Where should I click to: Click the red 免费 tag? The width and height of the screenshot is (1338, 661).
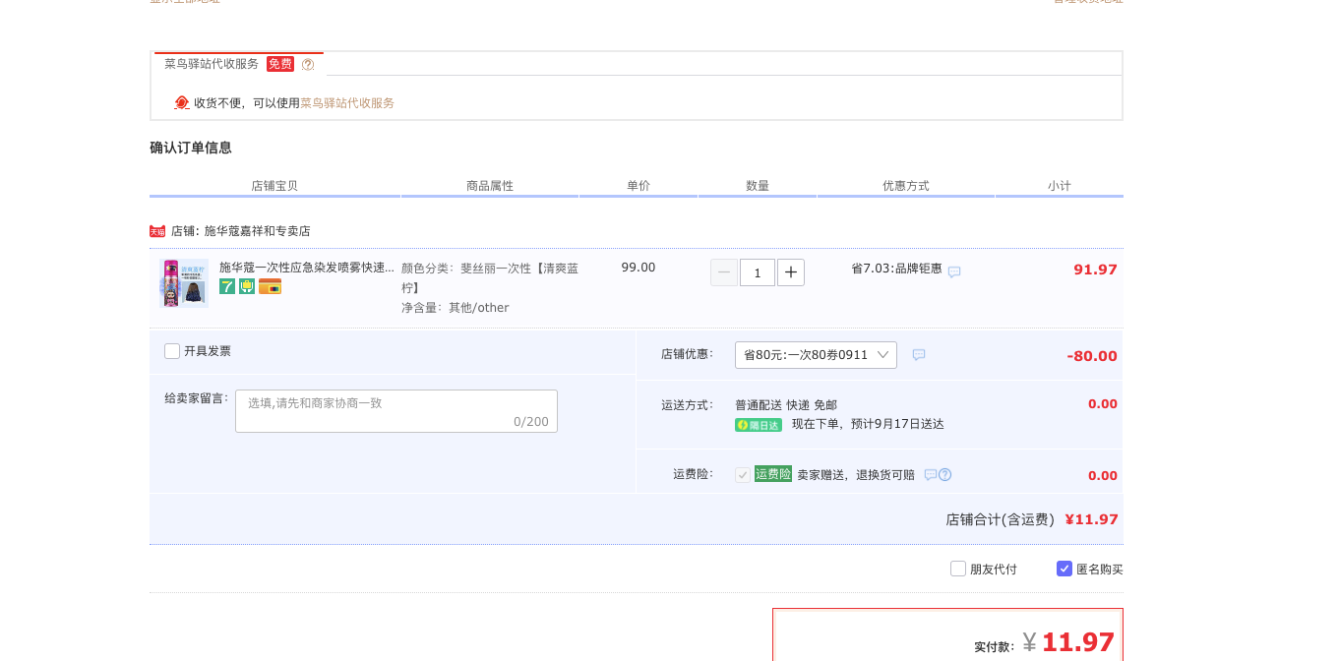pos(280,64)
